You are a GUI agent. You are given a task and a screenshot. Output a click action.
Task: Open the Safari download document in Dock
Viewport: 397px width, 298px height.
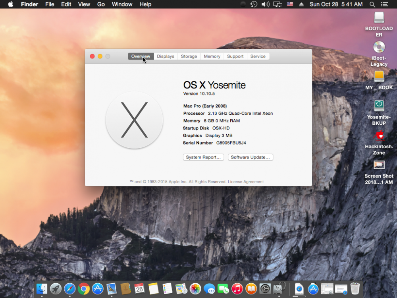tap(299, 288)
